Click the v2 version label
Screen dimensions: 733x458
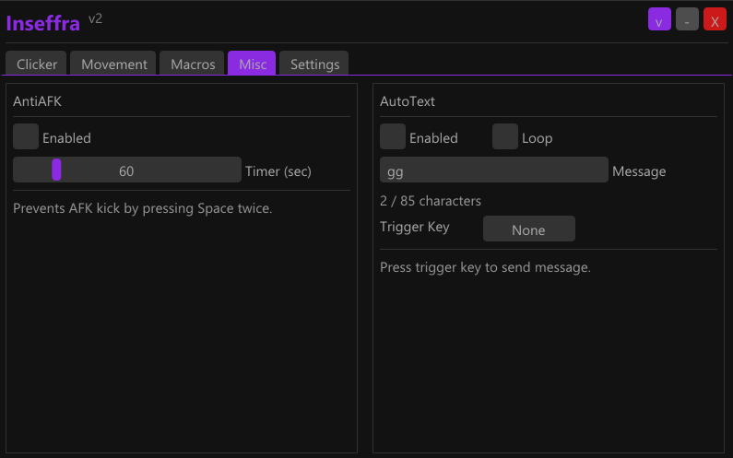coord(95,18)
